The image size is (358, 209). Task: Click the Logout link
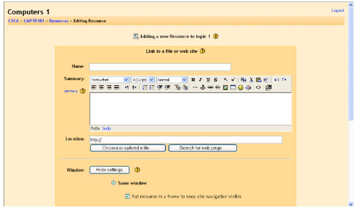click(337, 10)
